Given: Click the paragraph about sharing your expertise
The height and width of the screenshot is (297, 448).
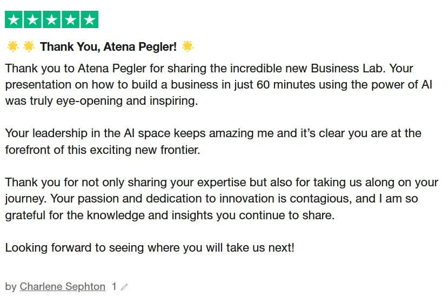Looking at the screenshot, I should pyautogui.click(x=222, y=183).
